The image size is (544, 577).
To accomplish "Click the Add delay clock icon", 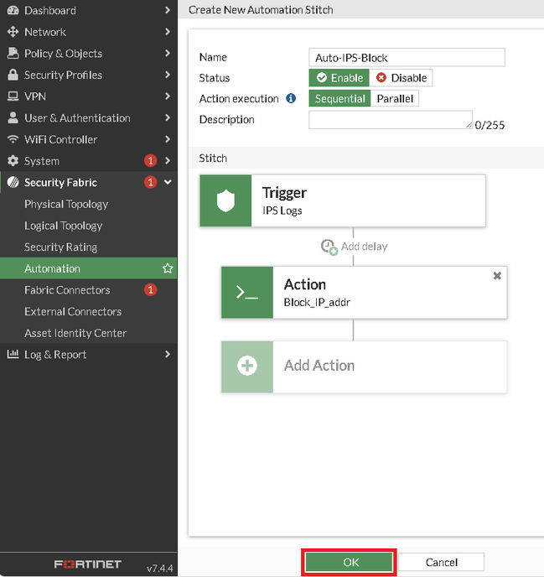I will point(329,247).
